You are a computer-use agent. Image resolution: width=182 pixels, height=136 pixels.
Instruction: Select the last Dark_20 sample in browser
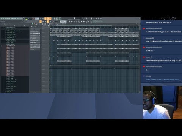[x=11, y=75]
